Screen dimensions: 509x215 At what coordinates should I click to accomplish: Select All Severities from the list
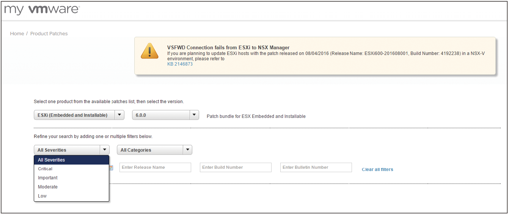71,160
